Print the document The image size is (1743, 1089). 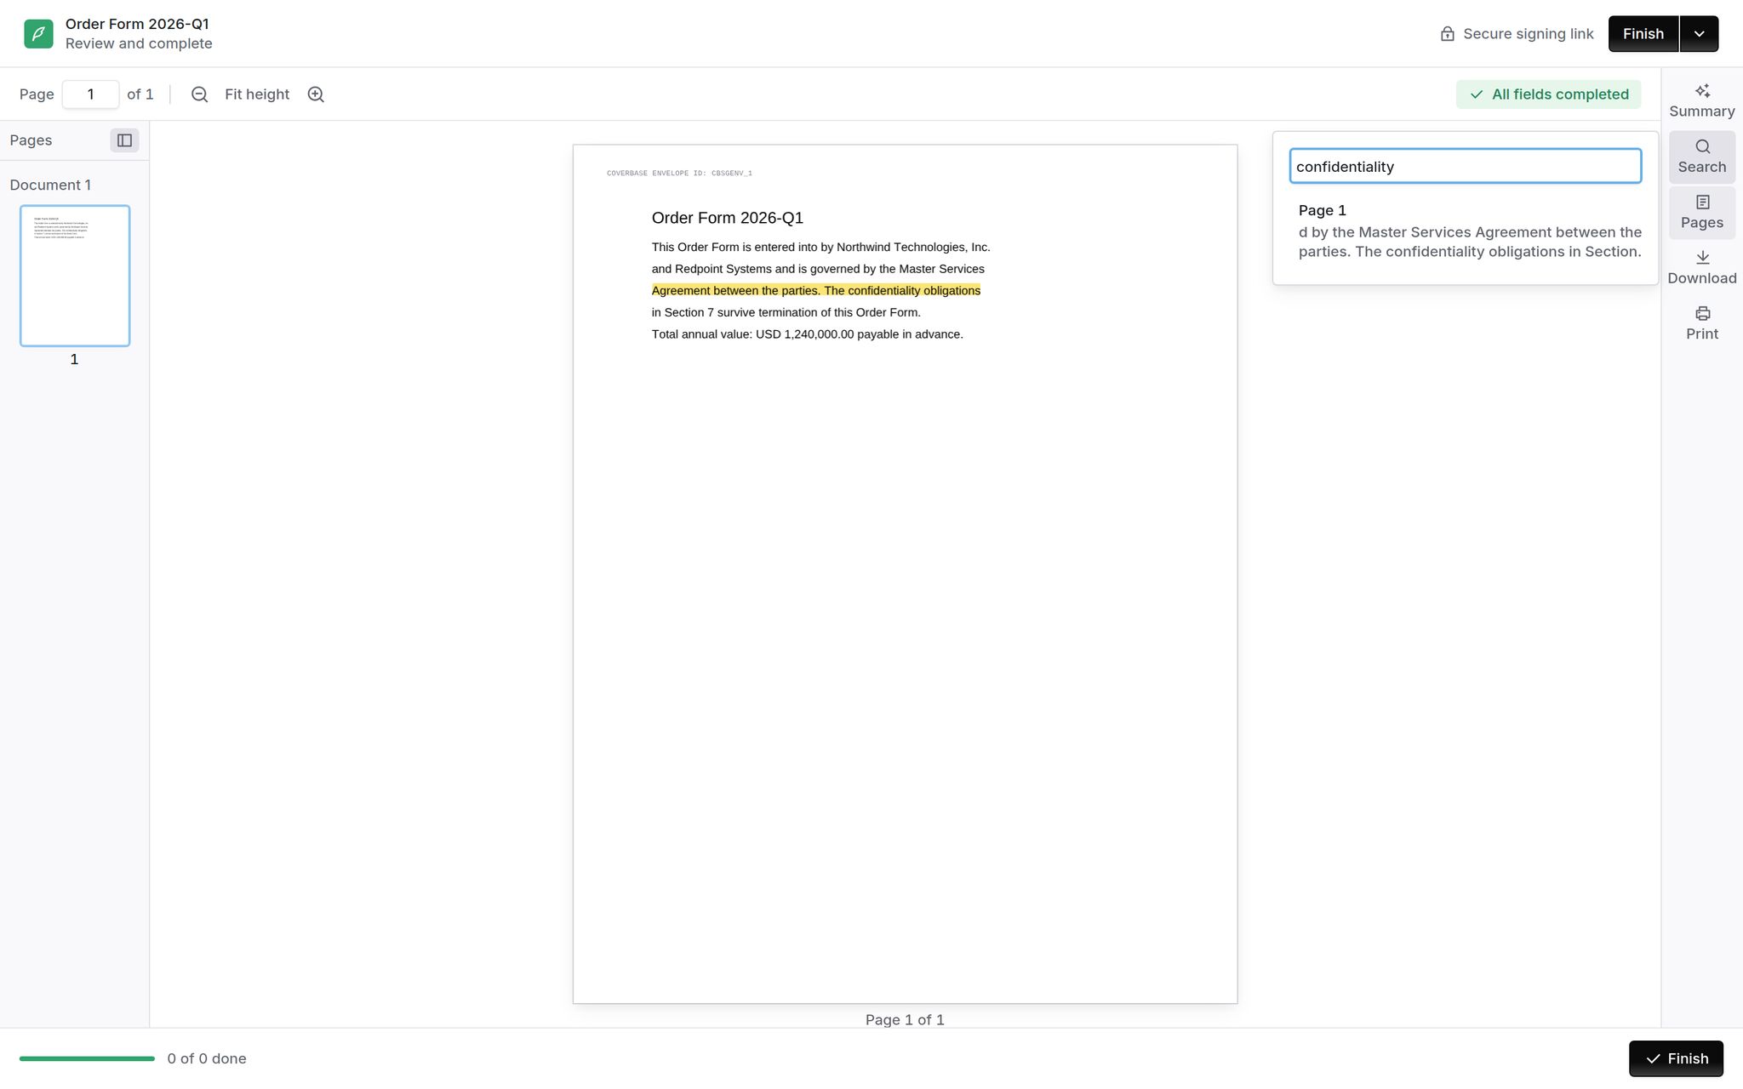[x=1701, y=324]
